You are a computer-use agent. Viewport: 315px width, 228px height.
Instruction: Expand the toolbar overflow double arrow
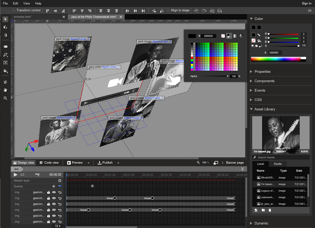click(310, 11)
